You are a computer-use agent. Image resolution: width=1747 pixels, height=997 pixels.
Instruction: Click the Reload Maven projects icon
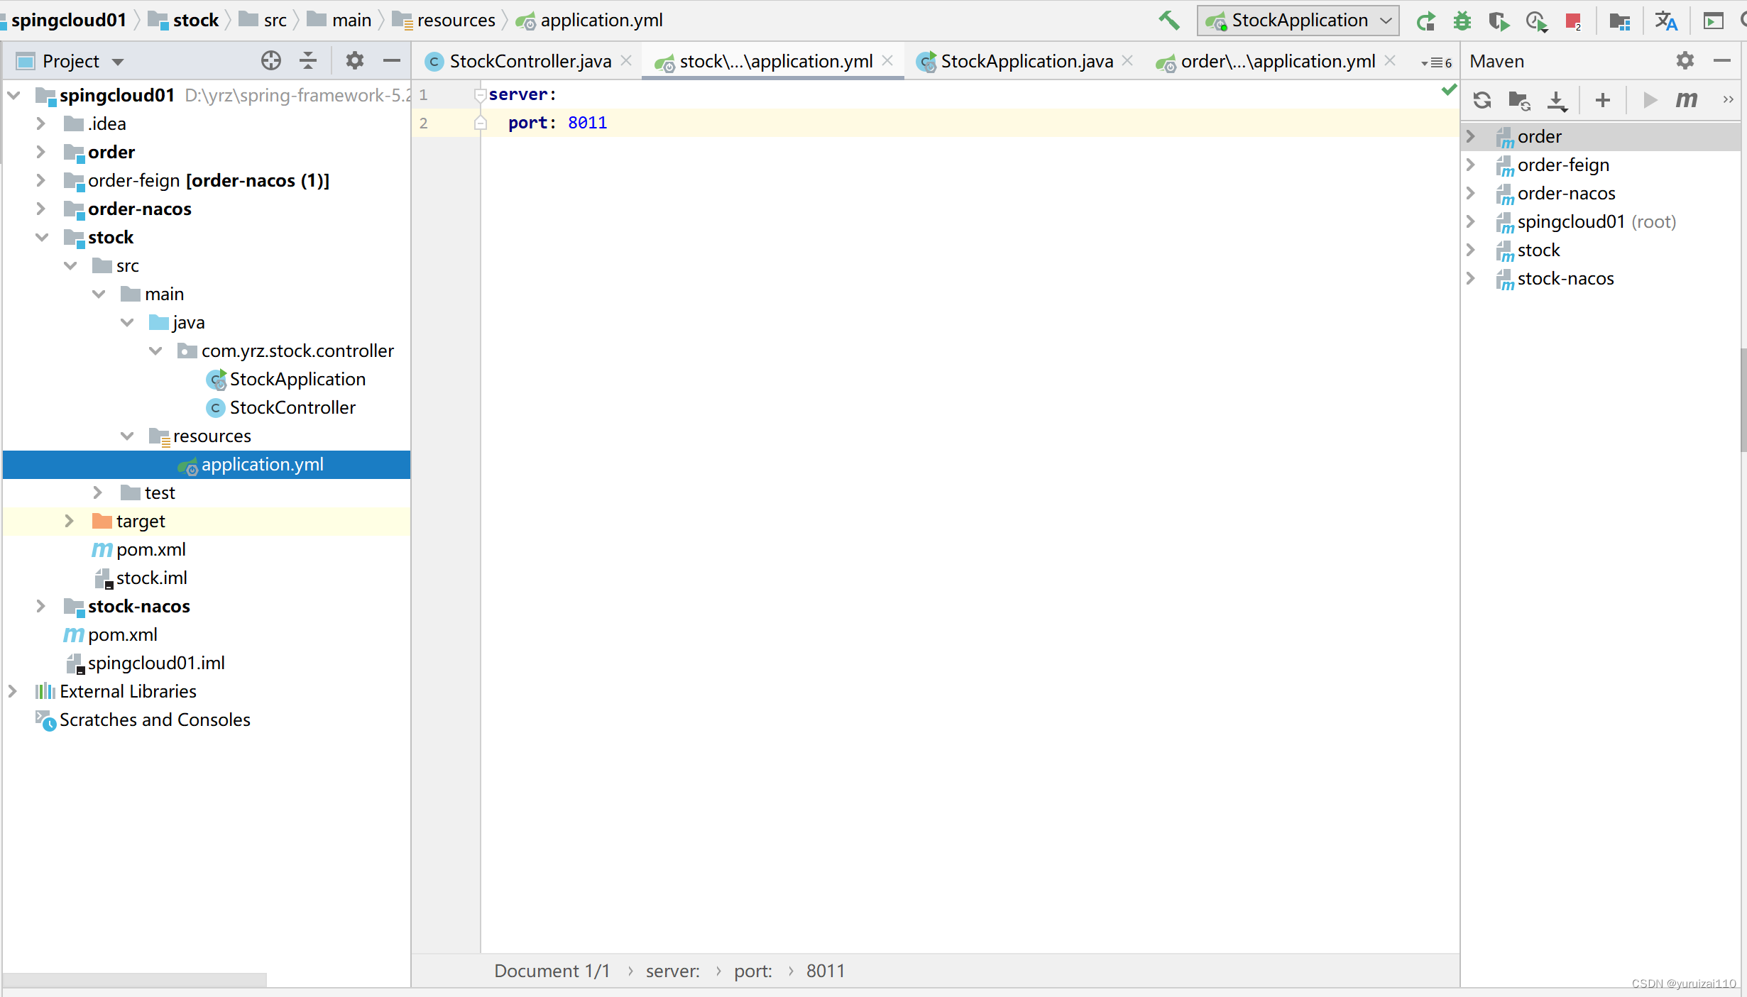click(1482, 100)
